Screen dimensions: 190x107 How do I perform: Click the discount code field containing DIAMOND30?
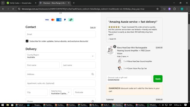(x=129, y=79)
